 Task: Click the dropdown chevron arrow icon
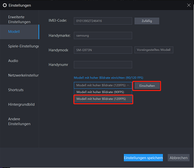[x=128, y=85]
